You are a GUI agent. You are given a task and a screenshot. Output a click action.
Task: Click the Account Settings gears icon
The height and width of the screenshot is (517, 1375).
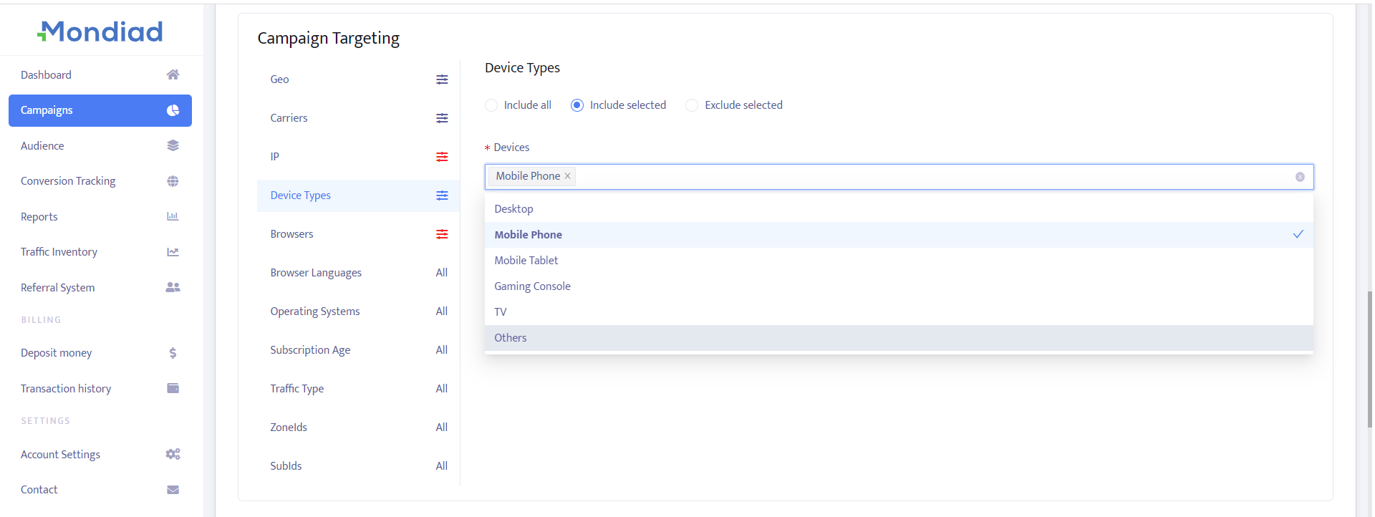[173, 454]
